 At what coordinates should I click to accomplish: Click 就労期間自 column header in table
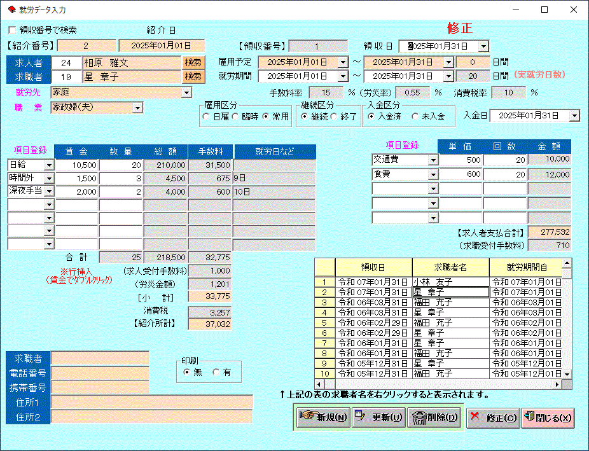[x=526, y=267]
